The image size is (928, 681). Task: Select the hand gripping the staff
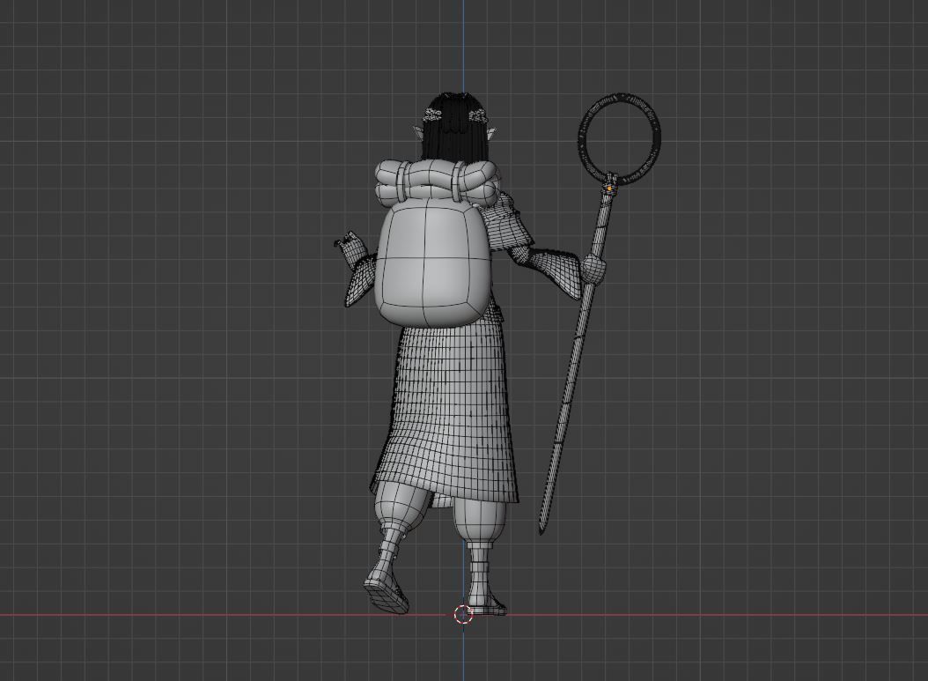click(594, 270)
